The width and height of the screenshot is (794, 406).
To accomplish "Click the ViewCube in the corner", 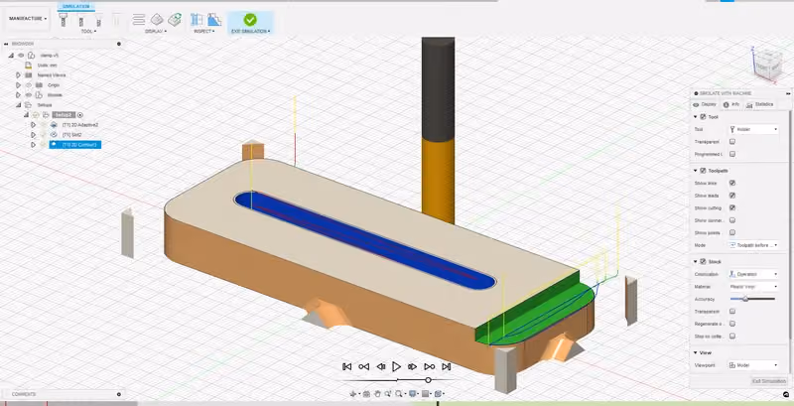I will pos(767,65).
